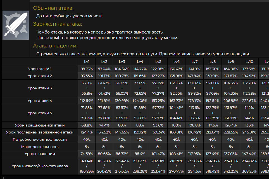Viewport: 269px width, 179px height.
Task: Click the 'Заряженная атака:' heading
Action: [58, 24]
